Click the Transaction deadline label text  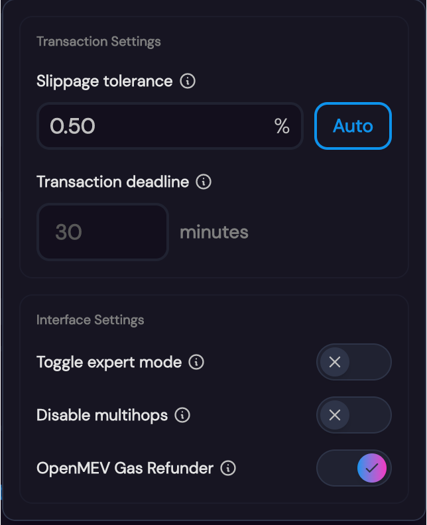click(113, 182)
